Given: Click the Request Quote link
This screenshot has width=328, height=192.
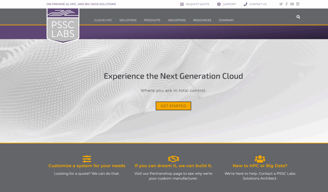Looking at the screenshot, I should pos(195,4).
